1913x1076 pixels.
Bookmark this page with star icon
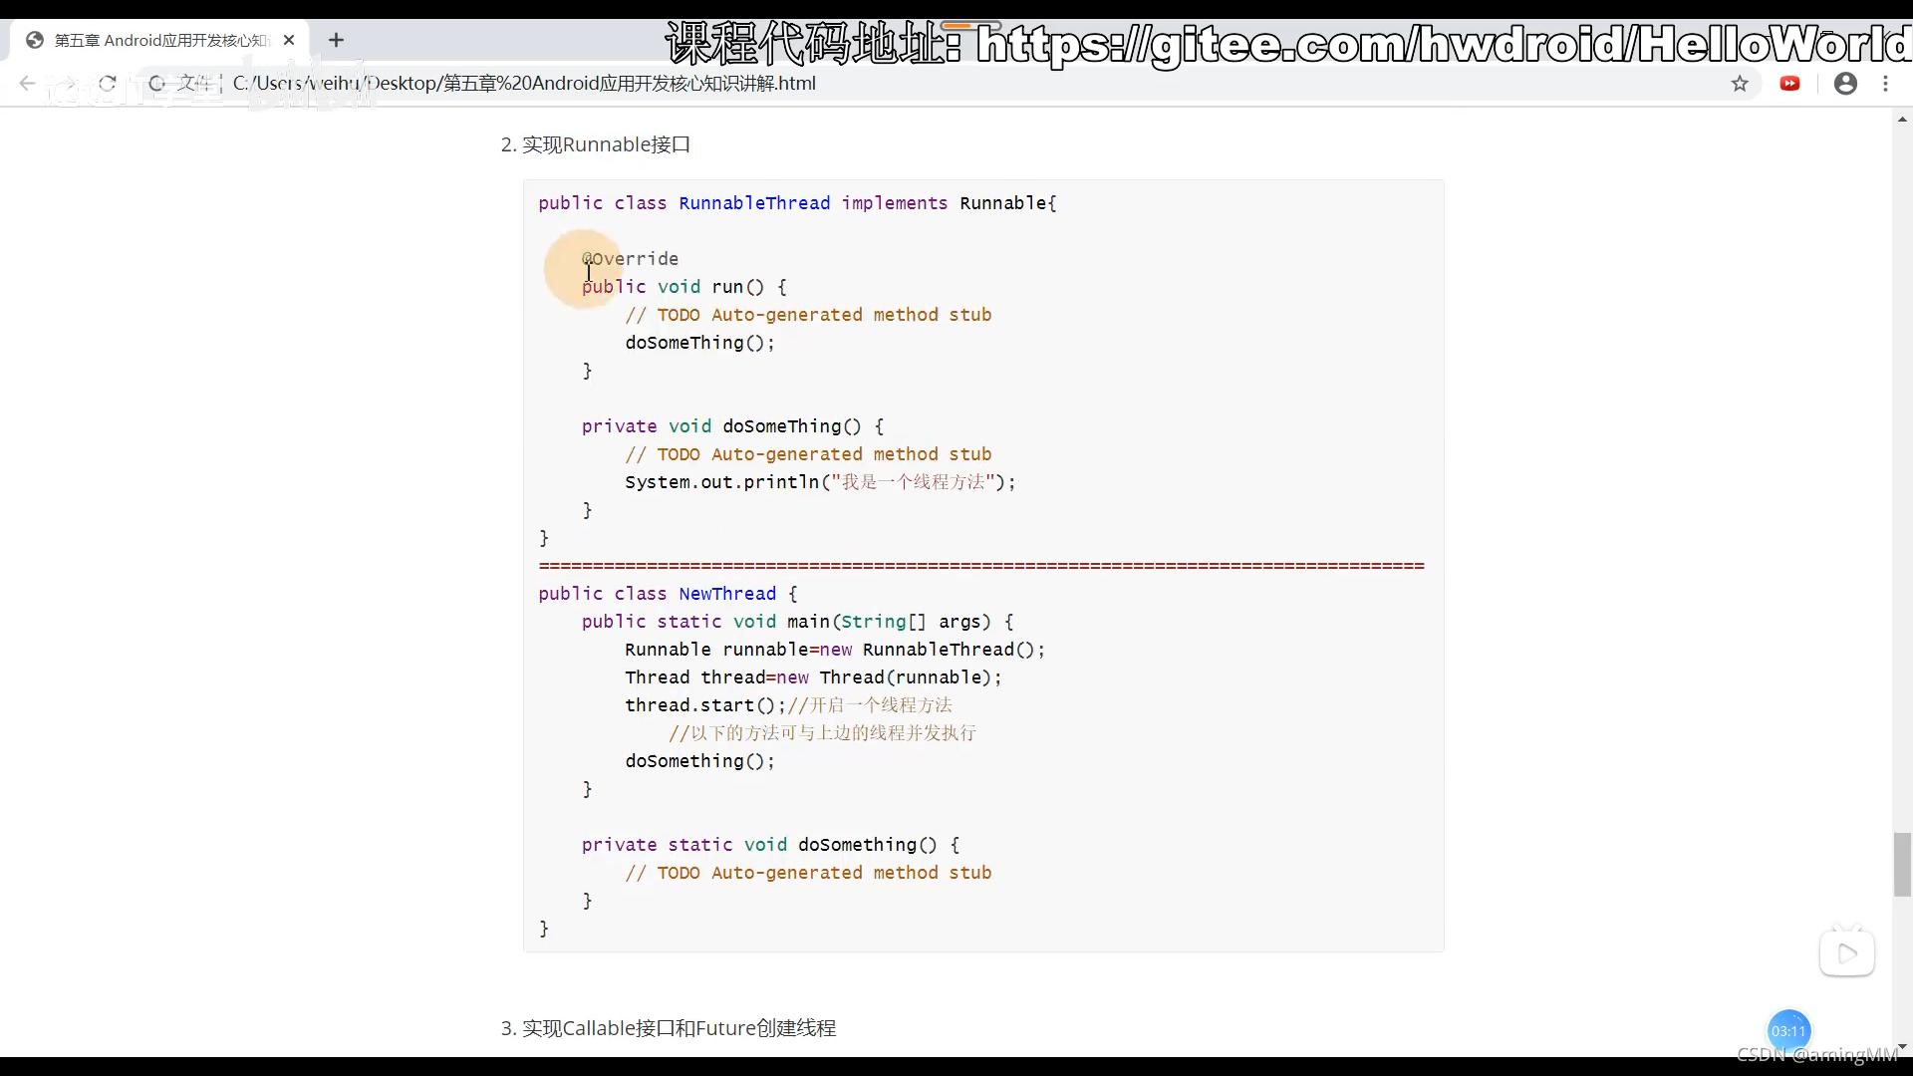coord(1740,84)
